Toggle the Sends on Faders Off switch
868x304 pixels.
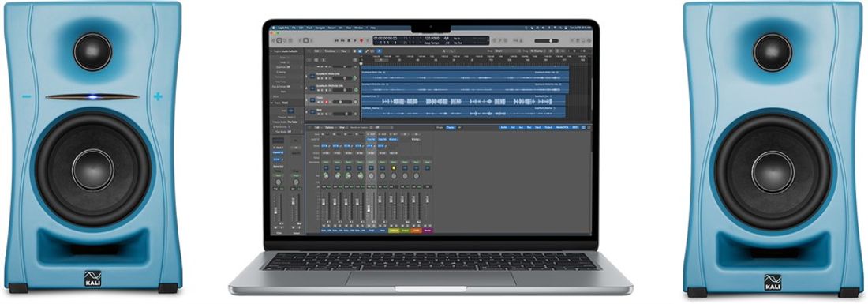381,127
